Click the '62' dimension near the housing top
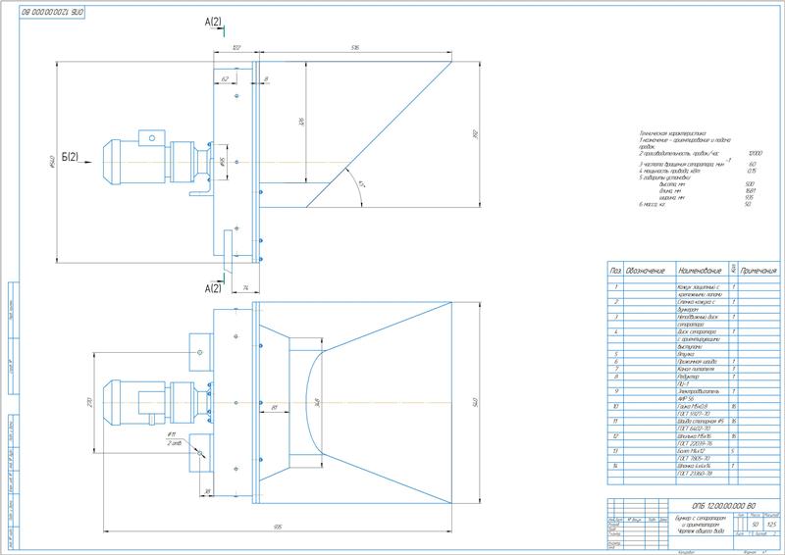Viewport: 785px width, 555px height. 225,79
